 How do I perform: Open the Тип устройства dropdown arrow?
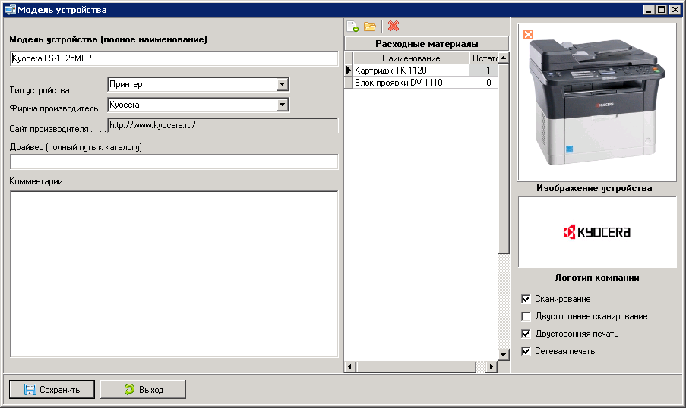coord(282,84)
